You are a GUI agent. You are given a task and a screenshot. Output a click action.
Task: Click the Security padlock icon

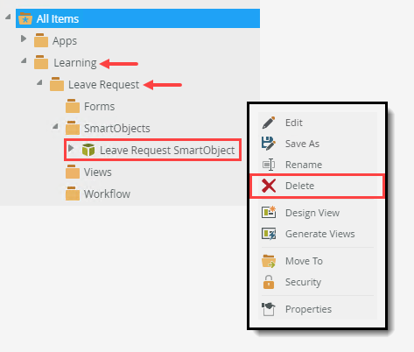tap(269, 282)
